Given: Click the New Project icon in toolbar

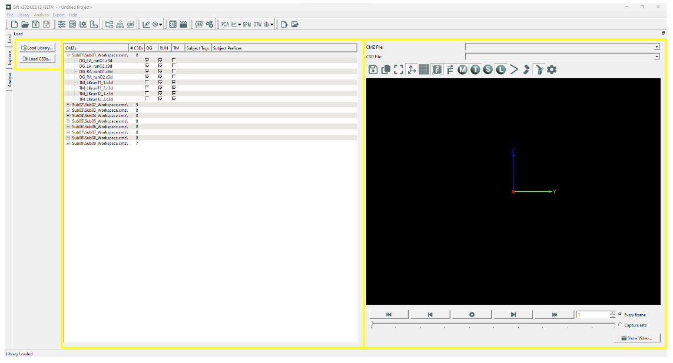Looking at the screenshot, I should click(14, 25).
